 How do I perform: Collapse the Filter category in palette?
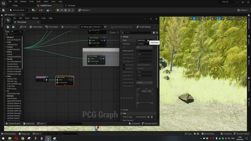click(x=6, y=76)
